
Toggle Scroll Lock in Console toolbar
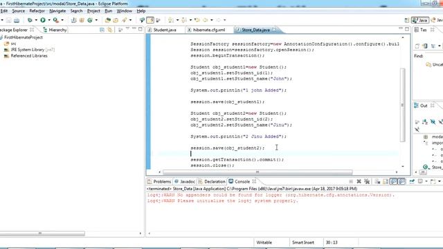(x=386, y=181)
